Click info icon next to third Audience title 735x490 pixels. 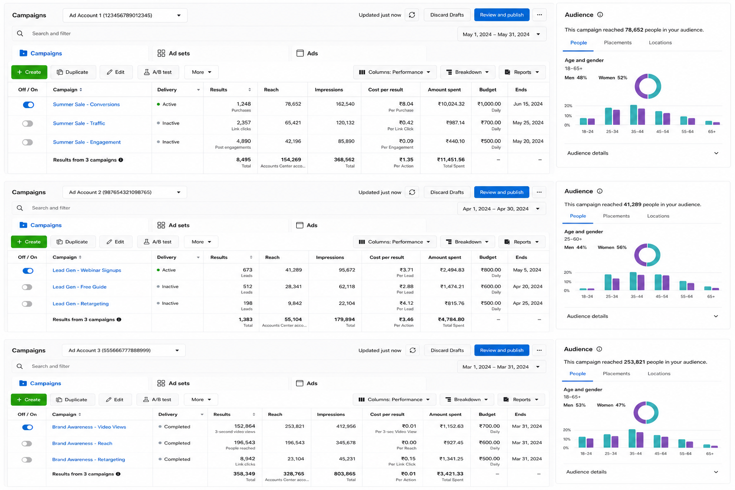tap(599, 349)
